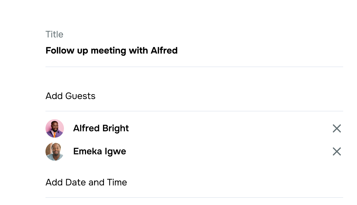Viewport: 357px width, 205px height.
Task: Focus the meeting title text field
Action: coord(194,51)
